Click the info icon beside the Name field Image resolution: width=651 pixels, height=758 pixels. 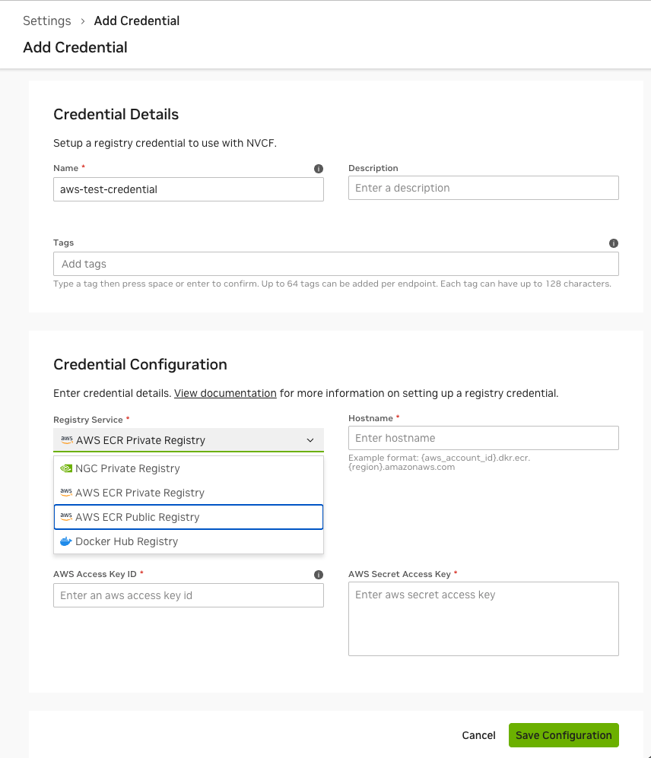[x=319, y=168]
